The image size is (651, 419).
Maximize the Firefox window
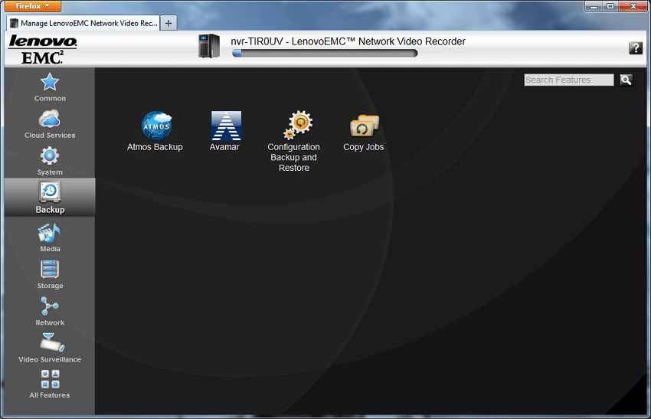click(610, 6)
